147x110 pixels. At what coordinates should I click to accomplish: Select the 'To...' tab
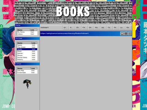coord(110,28)
